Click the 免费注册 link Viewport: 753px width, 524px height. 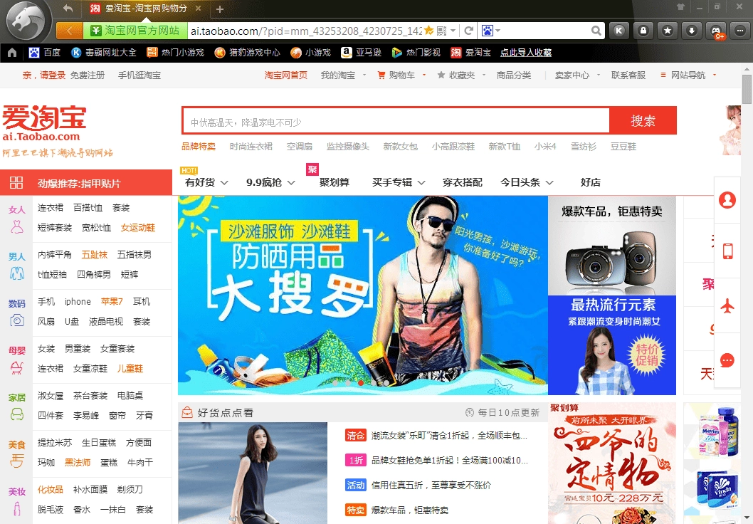pos(88,75)
